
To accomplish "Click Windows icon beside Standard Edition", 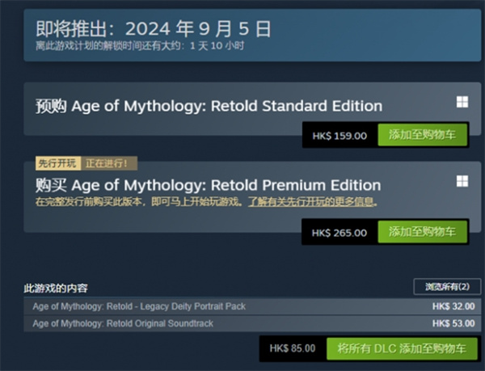I will (462, 103).
